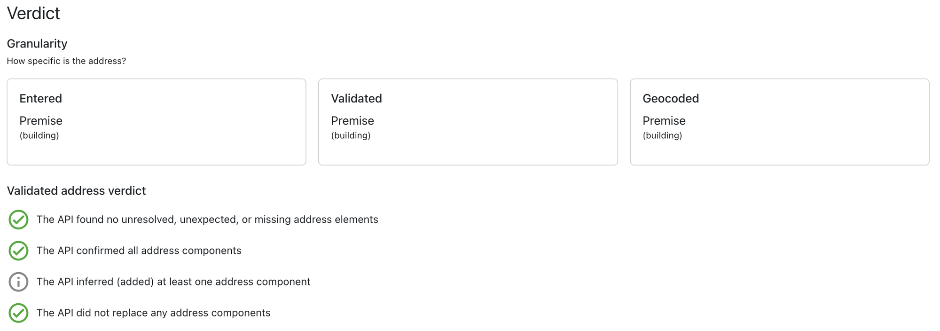Select the Entered granularity card
This screenshot has height=331, width=940.
tap(157, 122)
